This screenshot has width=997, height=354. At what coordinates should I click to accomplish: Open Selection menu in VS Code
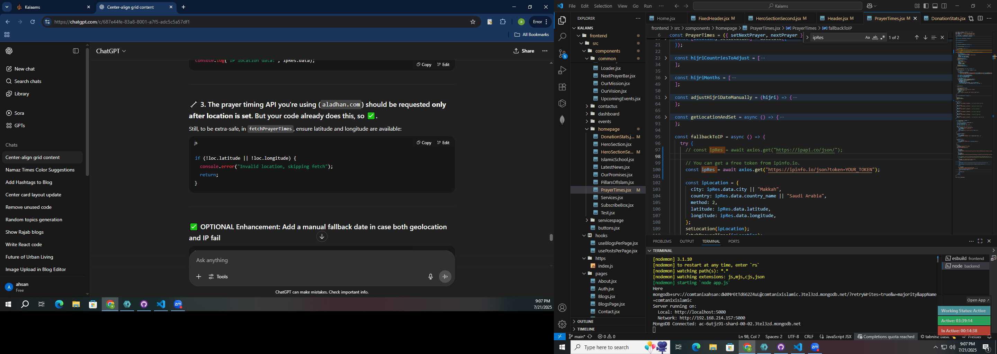(x=603, y=6)
